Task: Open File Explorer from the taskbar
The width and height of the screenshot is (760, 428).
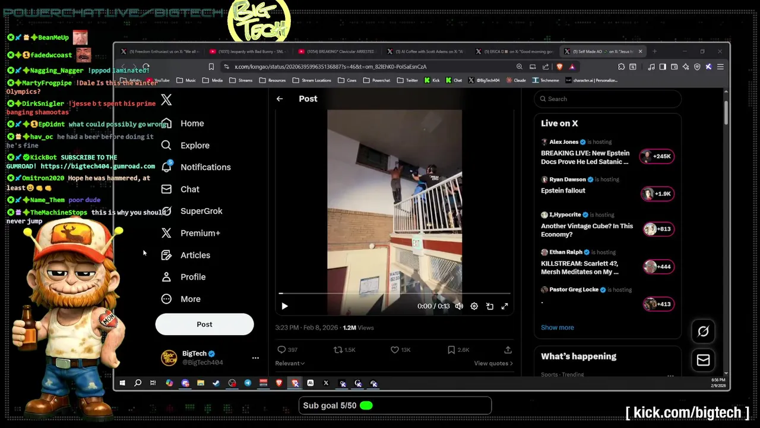Action: [201, 383]
